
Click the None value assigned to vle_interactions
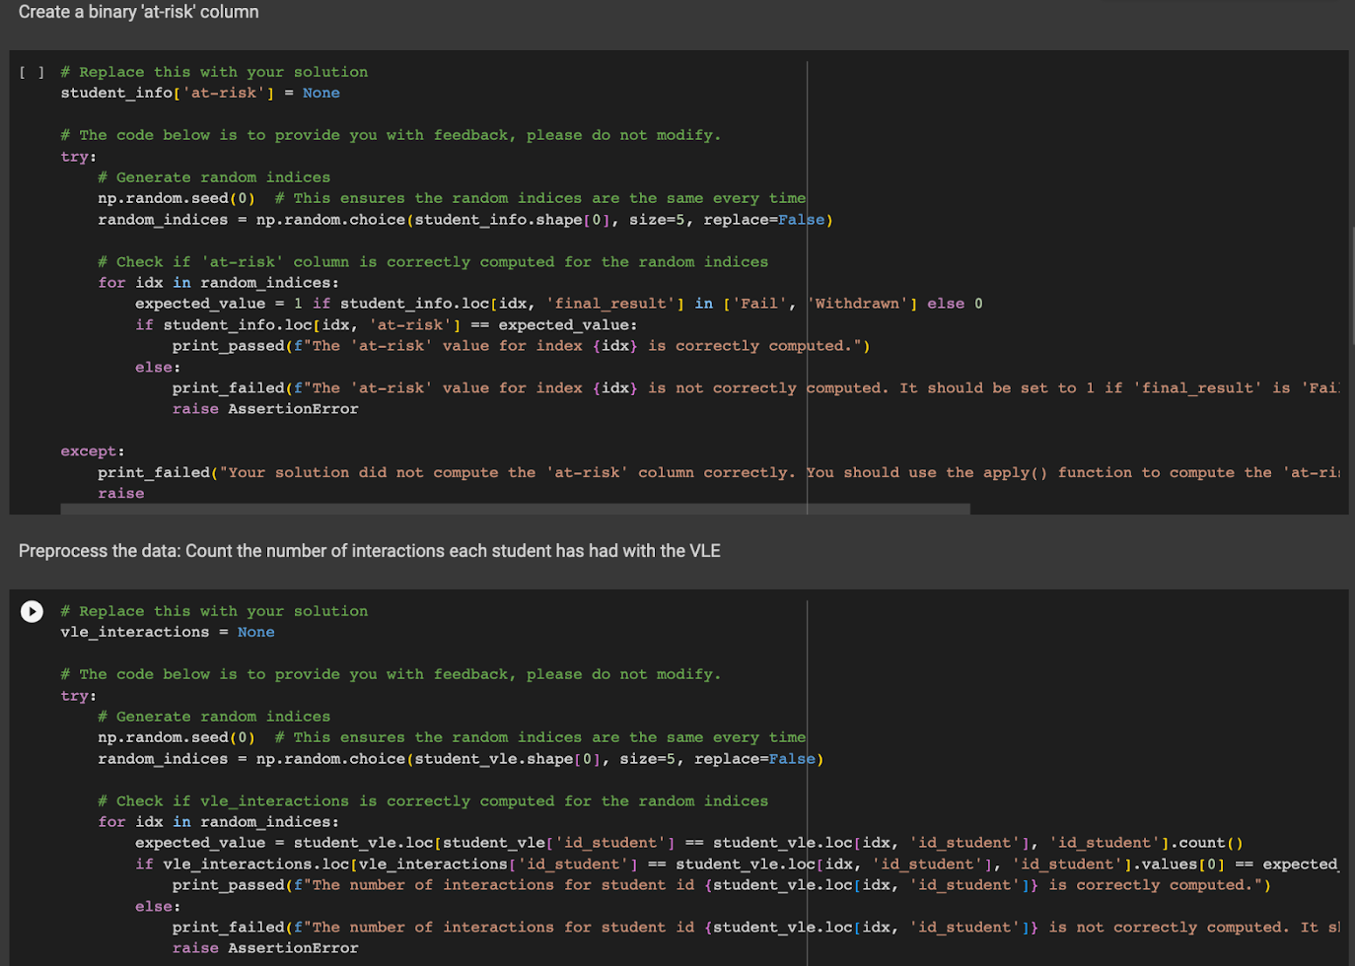pos(255,632)
